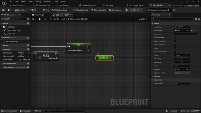Click the Find toolbar button
The height and width of the screenshot is (113, 201).
click(46, 10)
